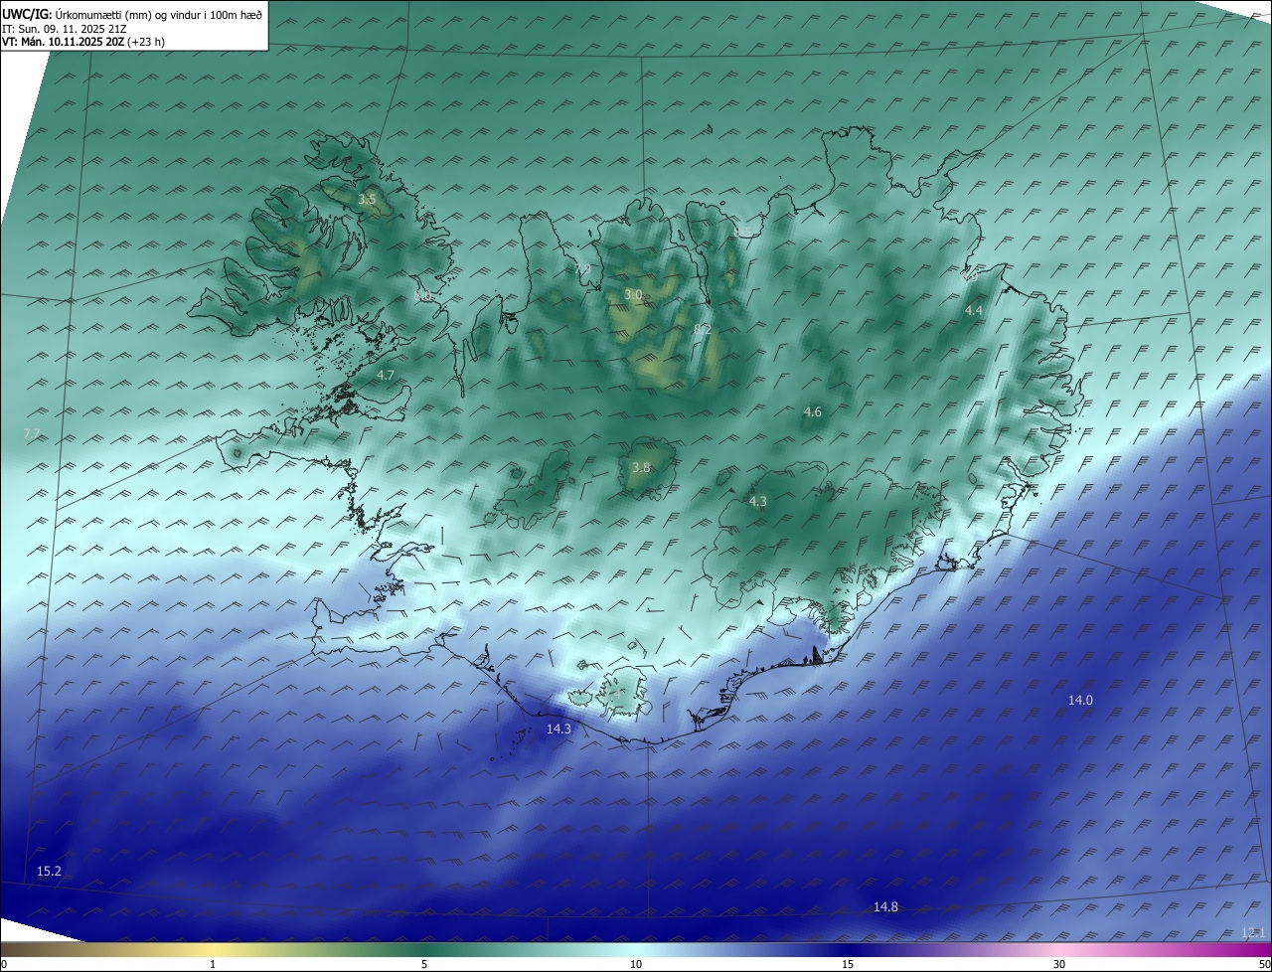The image size is (1272, 972).
Task: Click the 4.3 value label on the map
Action: tap(757, 502)
